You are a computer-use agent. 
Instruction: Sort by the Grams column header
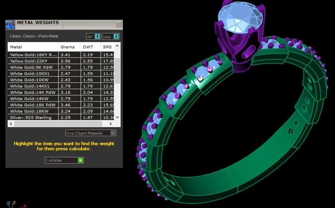click(69, 47)
